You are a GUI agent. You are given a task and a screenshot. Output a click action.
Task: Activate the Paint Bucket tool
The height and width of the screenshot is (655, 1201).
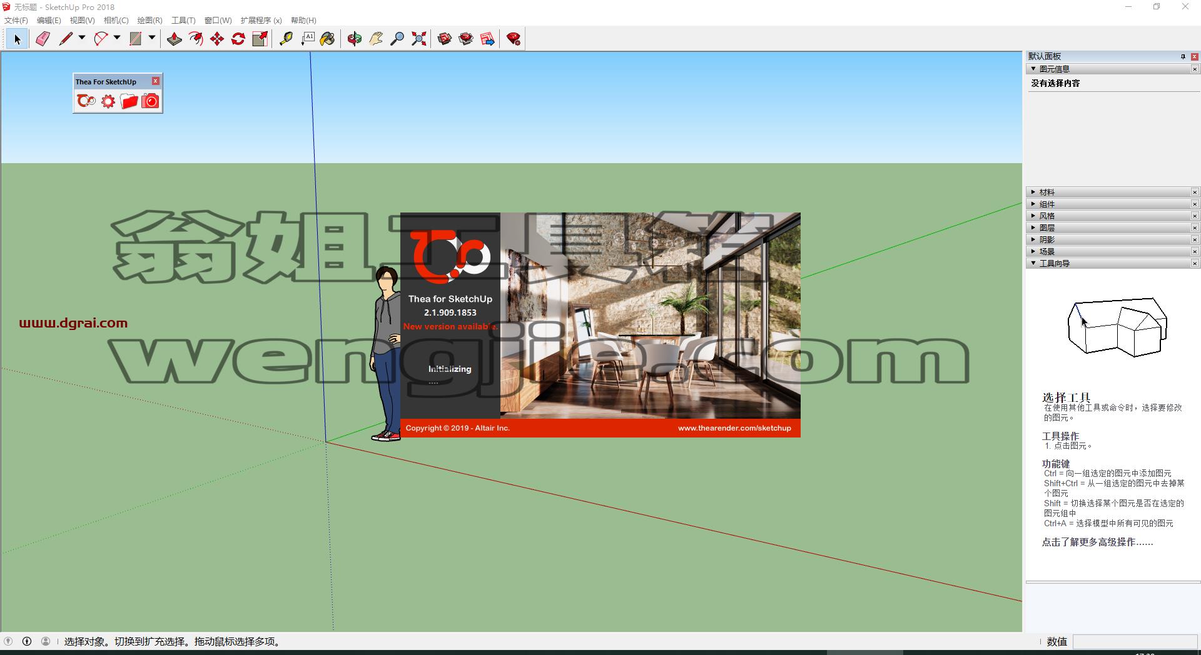coord(328,39)
